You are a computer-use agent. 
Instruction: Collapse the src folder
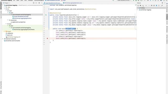(x=4, y=9)
